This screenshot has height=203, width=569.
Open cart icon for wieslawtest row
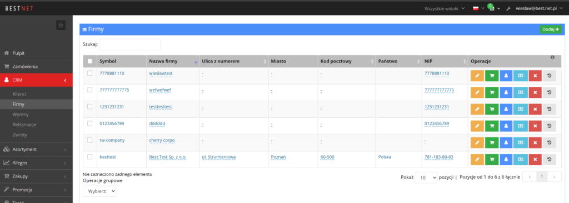[x=492, y=76]
